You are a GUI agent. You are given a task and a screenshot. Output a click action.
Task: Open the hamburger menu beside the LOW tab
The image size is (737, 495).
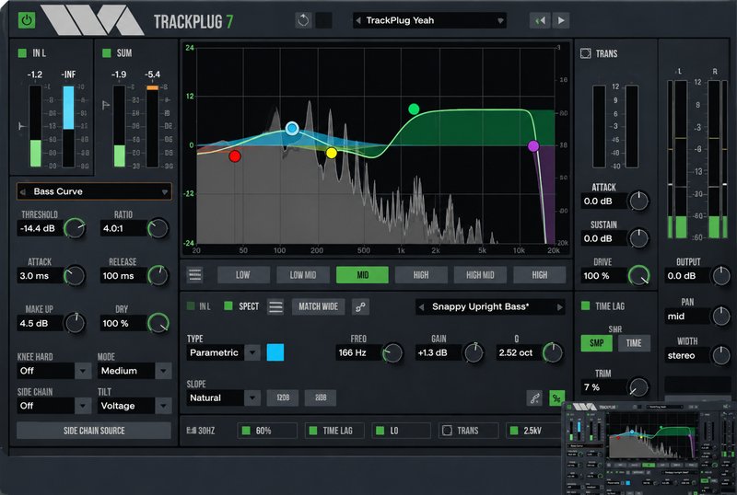coord(195,275)
